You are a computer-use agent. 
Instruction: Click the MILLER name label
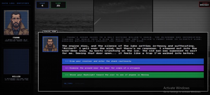(x=16, y=77)
